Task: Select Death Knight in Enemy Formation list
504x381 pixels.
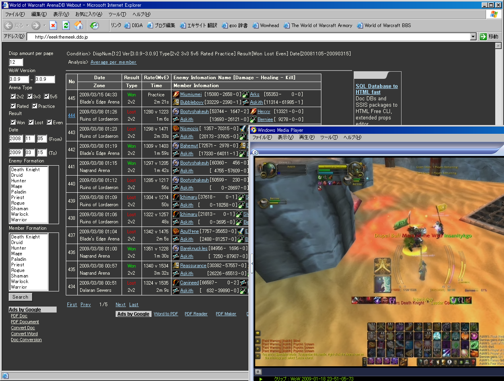Action: click(x=26, y=170)
